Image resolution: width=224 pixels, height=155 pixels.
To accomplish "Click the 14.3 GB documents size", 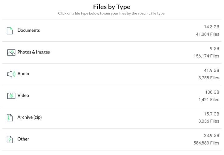I will click(212, 27).
